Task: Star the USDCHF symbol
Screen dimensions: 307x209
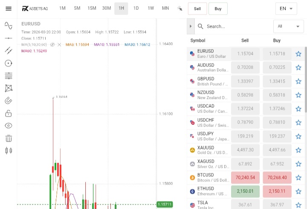Action: [298, 123]
